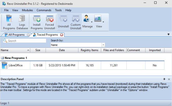Image resolution: width=172 pixels, height=106 pixels.
Task: Open the Tools menu
Action: tap(58, 10)
